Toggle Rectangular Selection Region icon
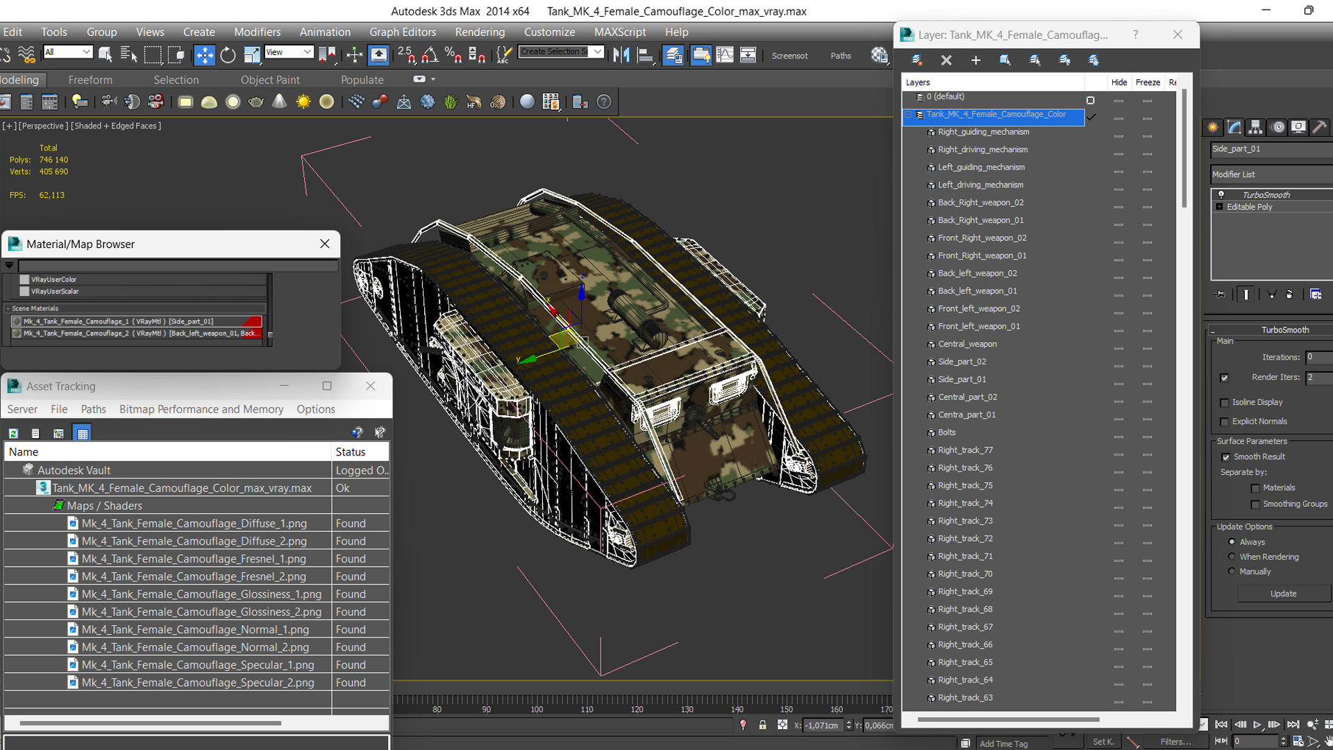The image size is (1333, 750). (x=152, y=55)
